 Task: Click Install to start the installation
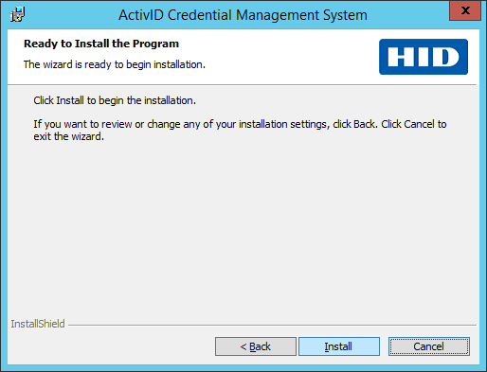pos(339,346)
